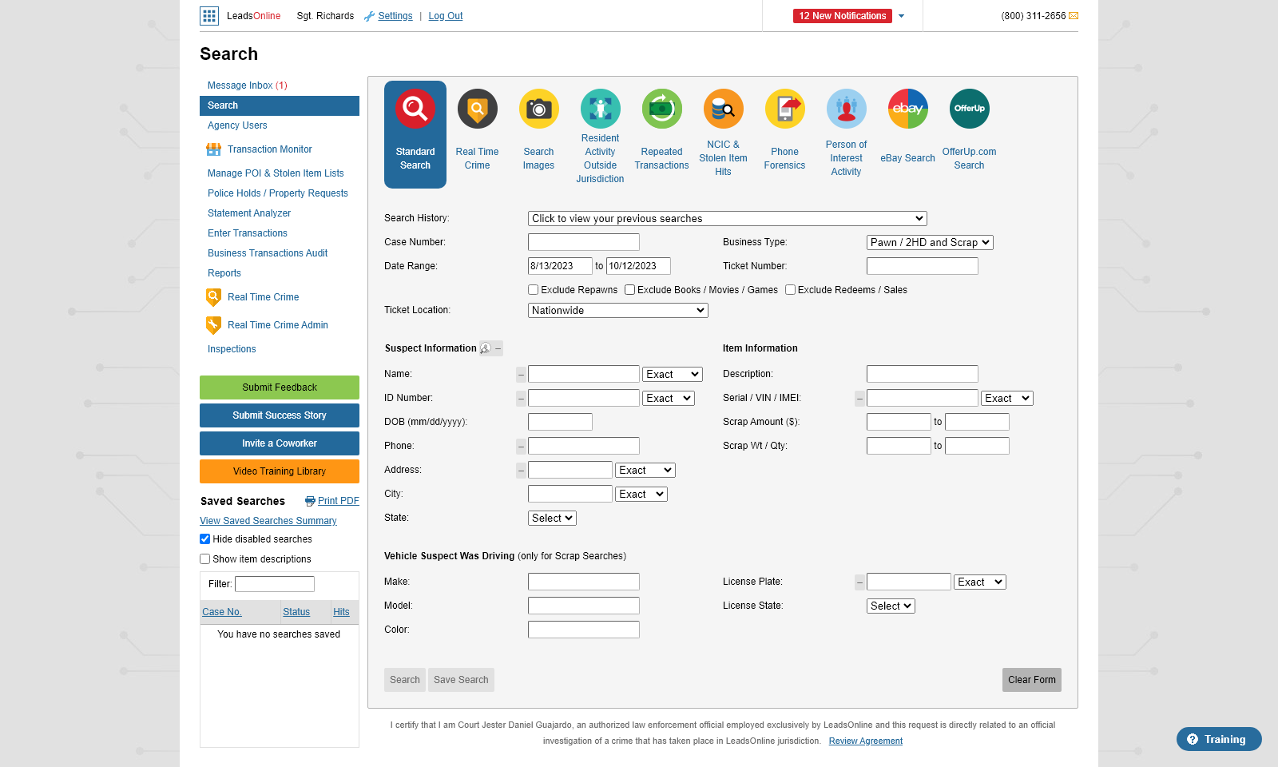
Task: Click the Submit Feedback button
Action: 279,387
